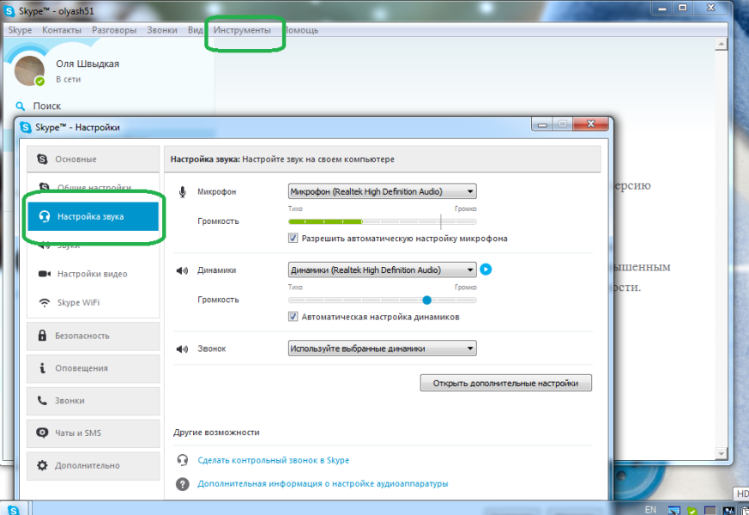This screenshot has width=749, height=515.
Task: Open Настройки видео section via camera icon
Action: coord(43,274)
